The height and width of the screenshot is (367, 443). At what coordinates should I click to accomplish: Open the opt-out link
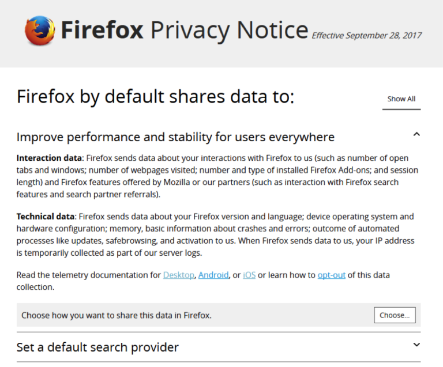pos(331,275)
